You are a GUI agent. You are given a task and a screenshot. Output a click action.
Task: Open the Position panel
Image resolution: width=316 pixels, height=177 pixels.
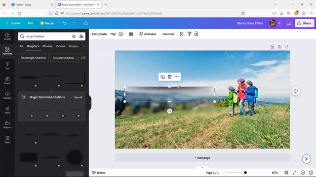tap(168, 34)
